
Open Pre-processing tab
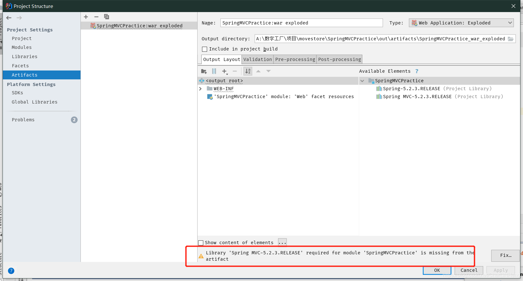(x=295, y=59)
